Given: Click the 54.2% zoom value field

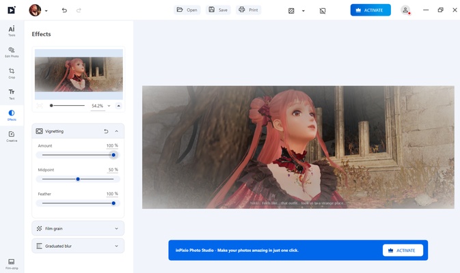Looking at the screenshot, I should (97, 106).
